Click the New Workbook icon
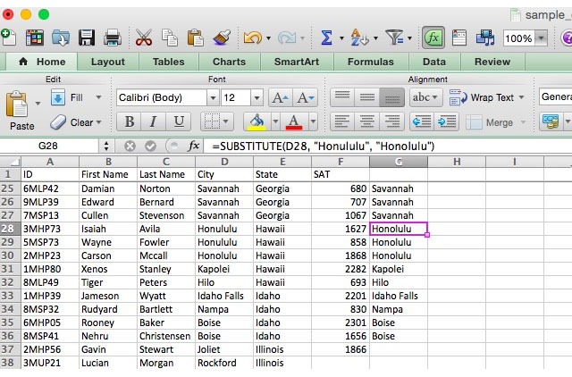572x377 pixels. coord(8,38)
